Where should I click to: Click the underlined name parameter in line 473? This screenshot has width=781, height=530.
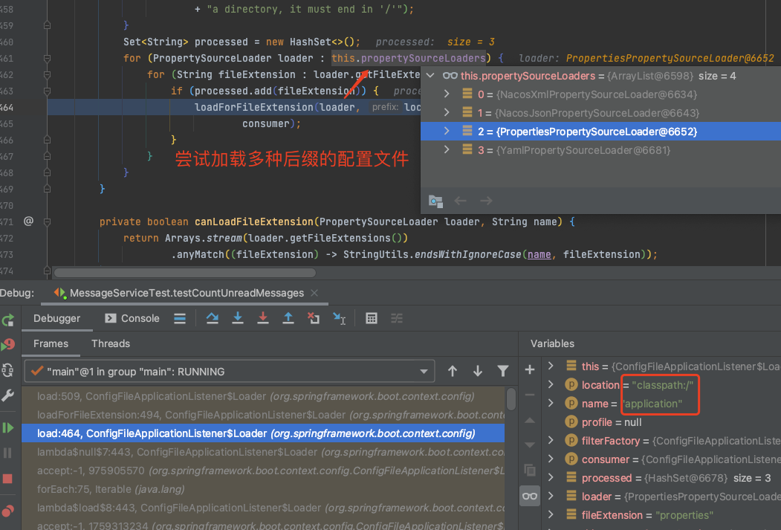point(539,254)
